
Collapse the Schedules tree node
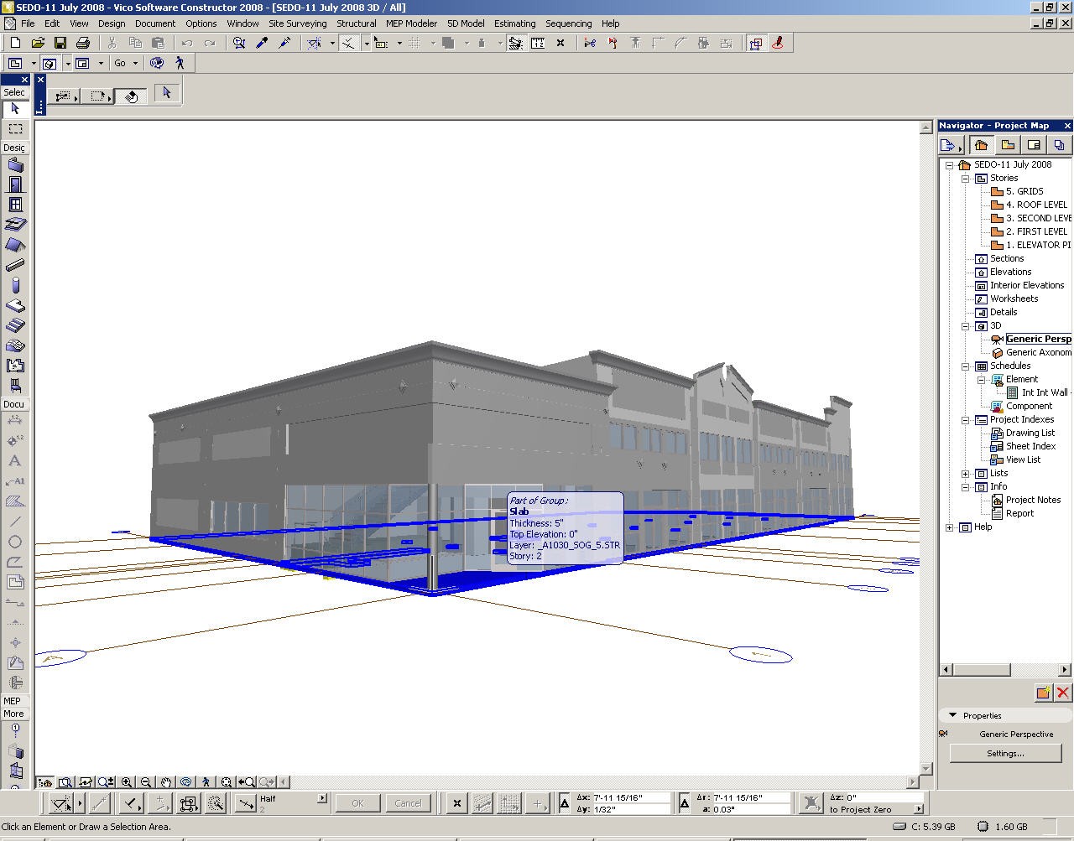click(965, 366)
